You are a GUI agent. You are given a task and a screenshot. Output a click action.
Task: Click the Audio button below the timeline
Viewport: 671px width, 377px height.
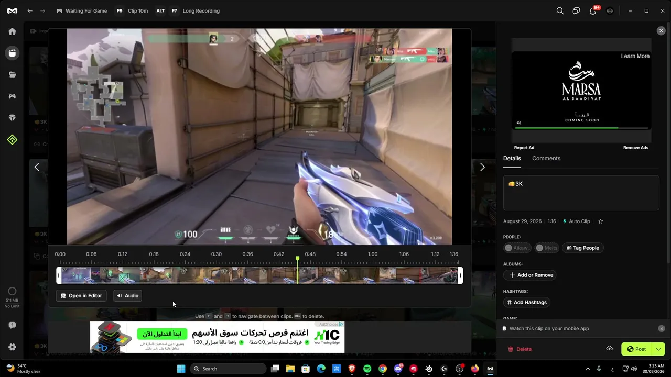127,296
